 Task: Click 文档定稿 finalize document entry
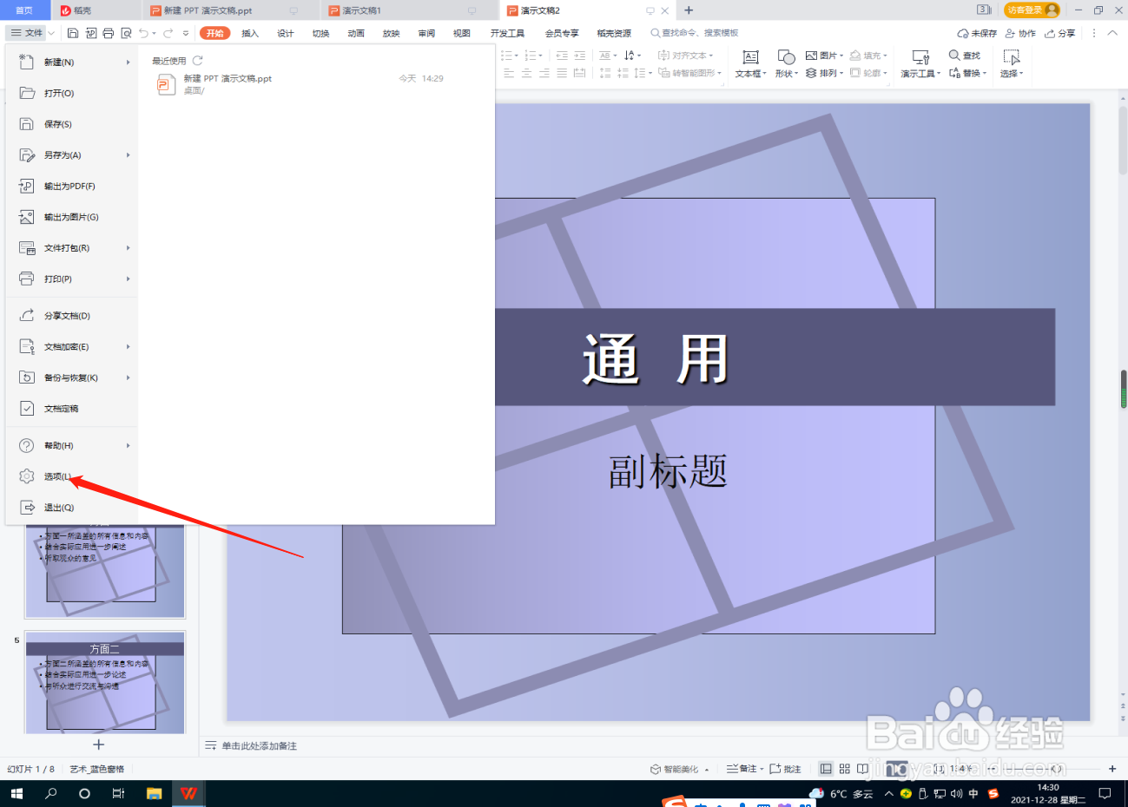(72, 409)
